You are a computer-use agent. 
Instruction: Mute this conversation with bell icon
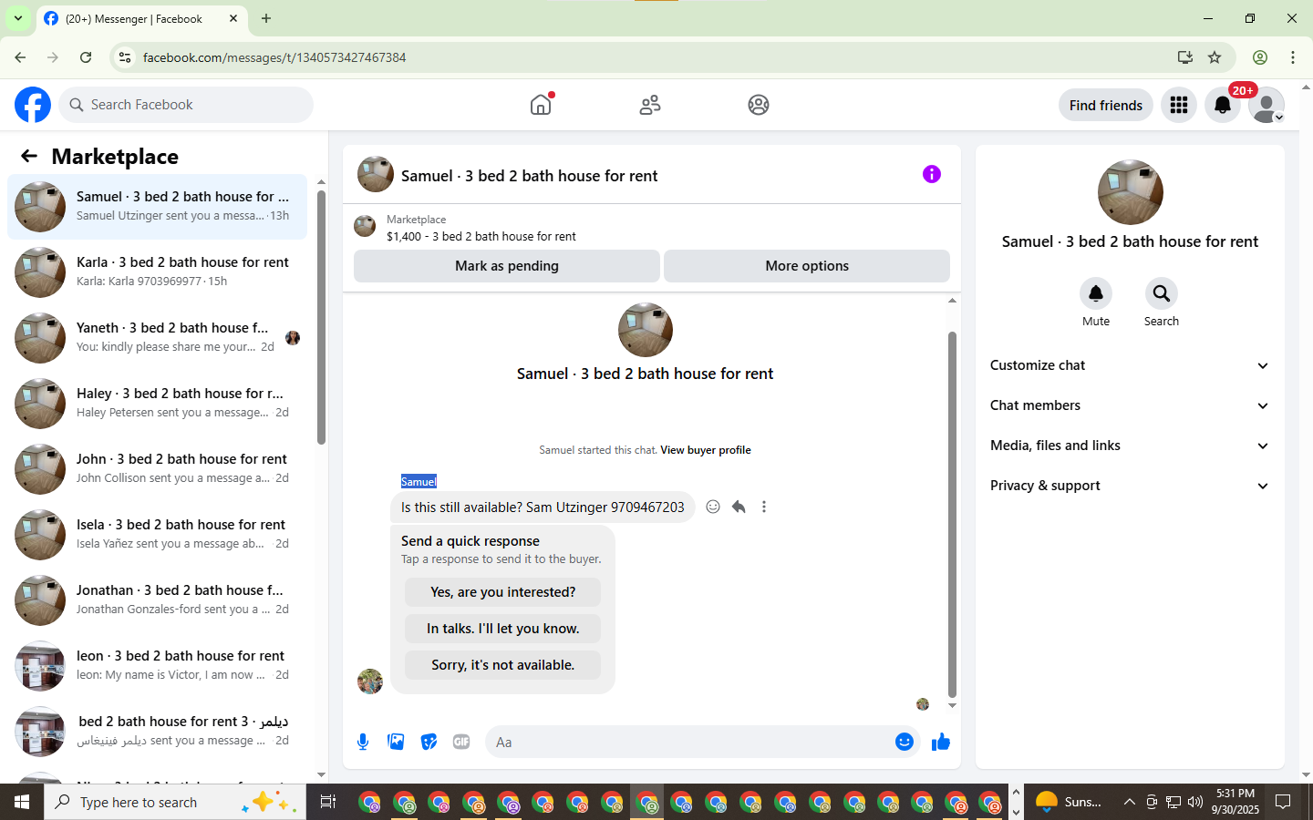click(1096, 293)
